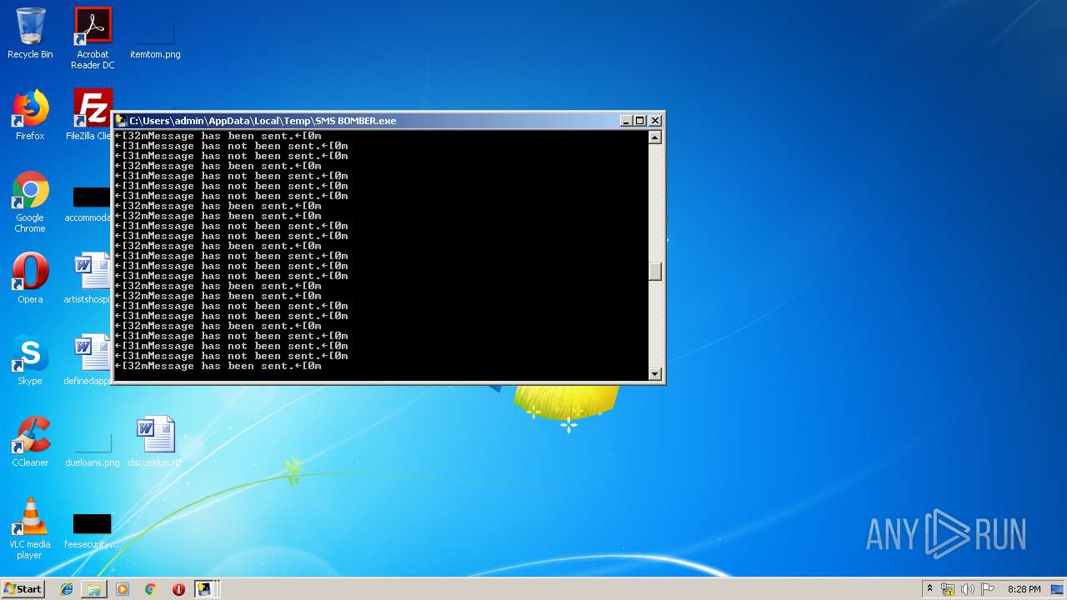Switch to SMS BOMBER console taskbar button
1067x600 pixels.
(x=205, y=589)
